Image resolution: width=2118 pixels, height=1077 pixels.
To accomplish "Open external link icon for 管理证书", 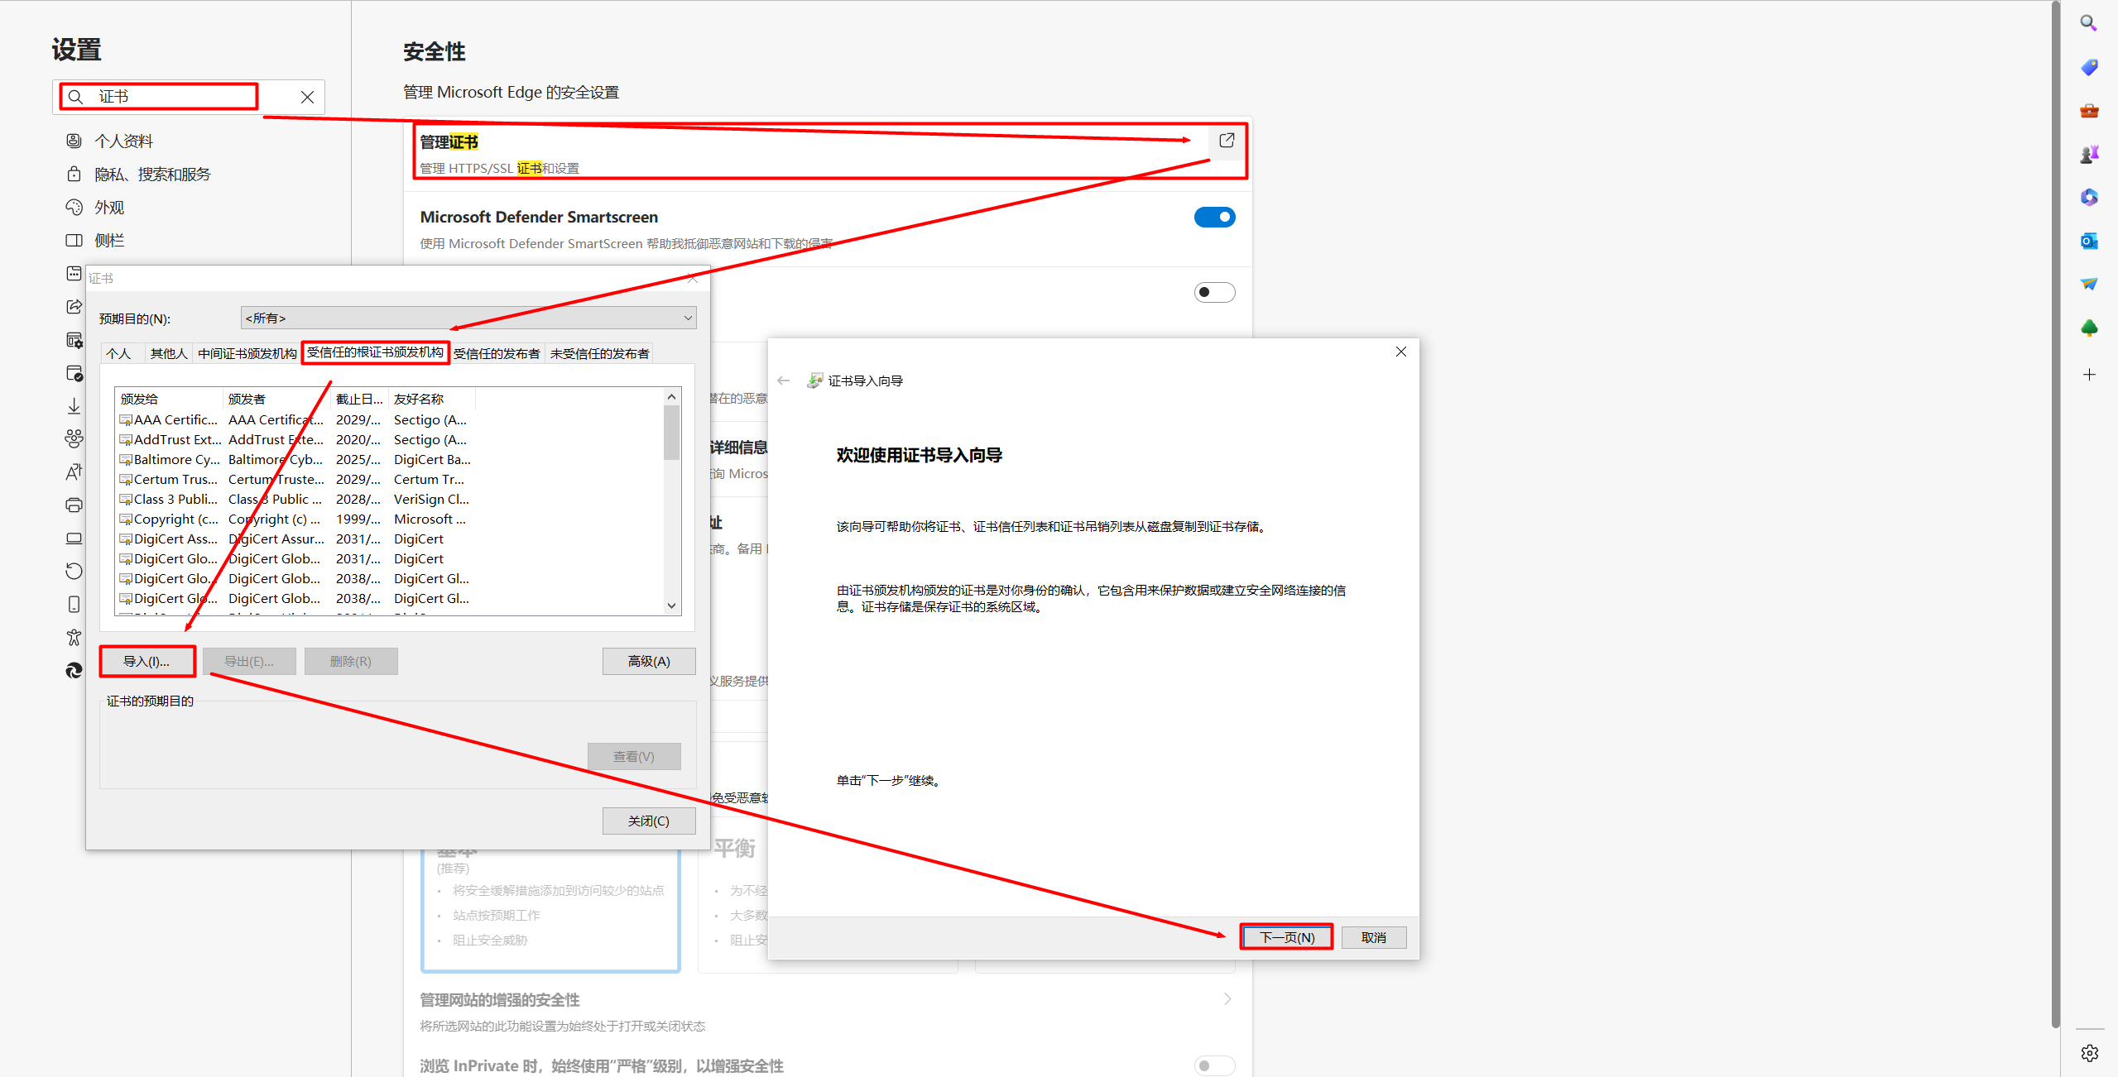I will pyautogui.click(x=1227, y=141).
